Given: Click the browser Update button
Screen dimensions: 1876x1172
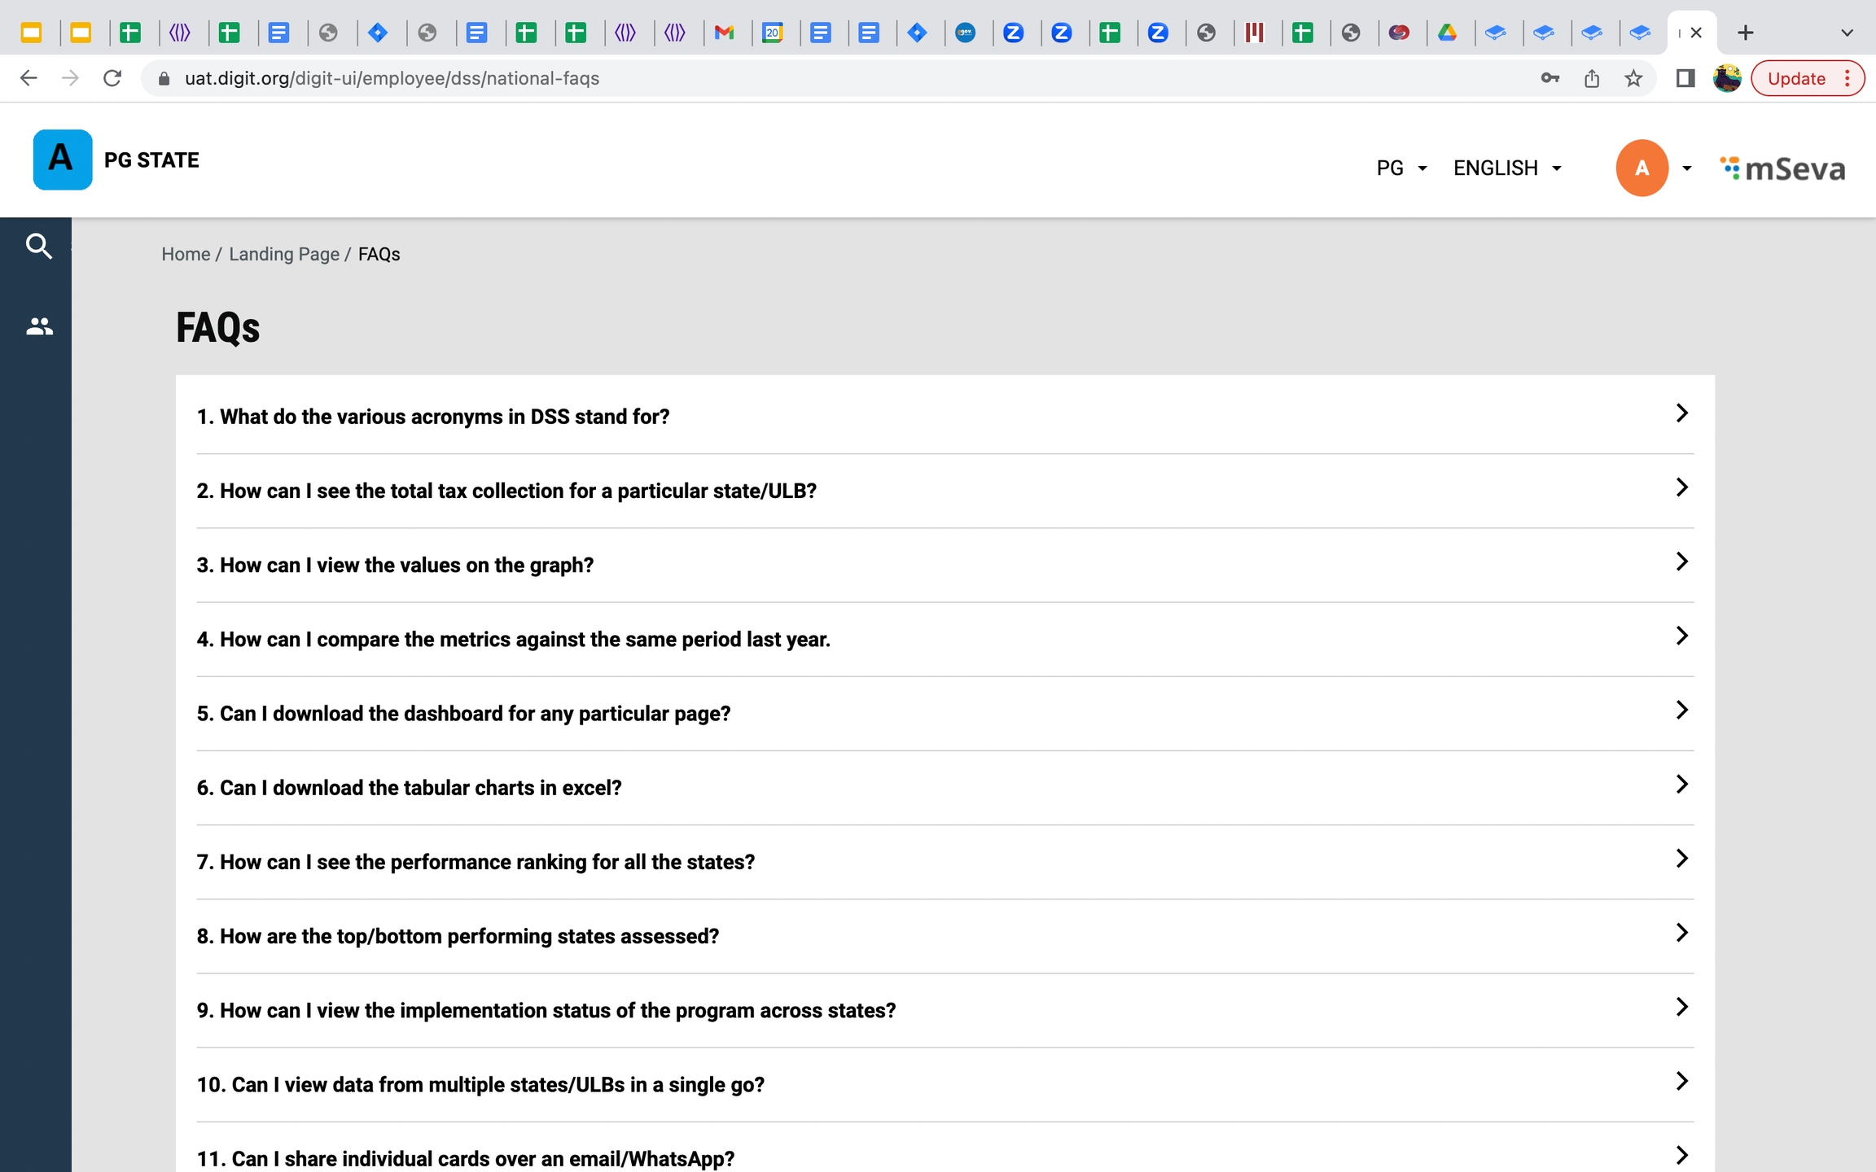Looking at the screenshot, I should [1797, 78].
